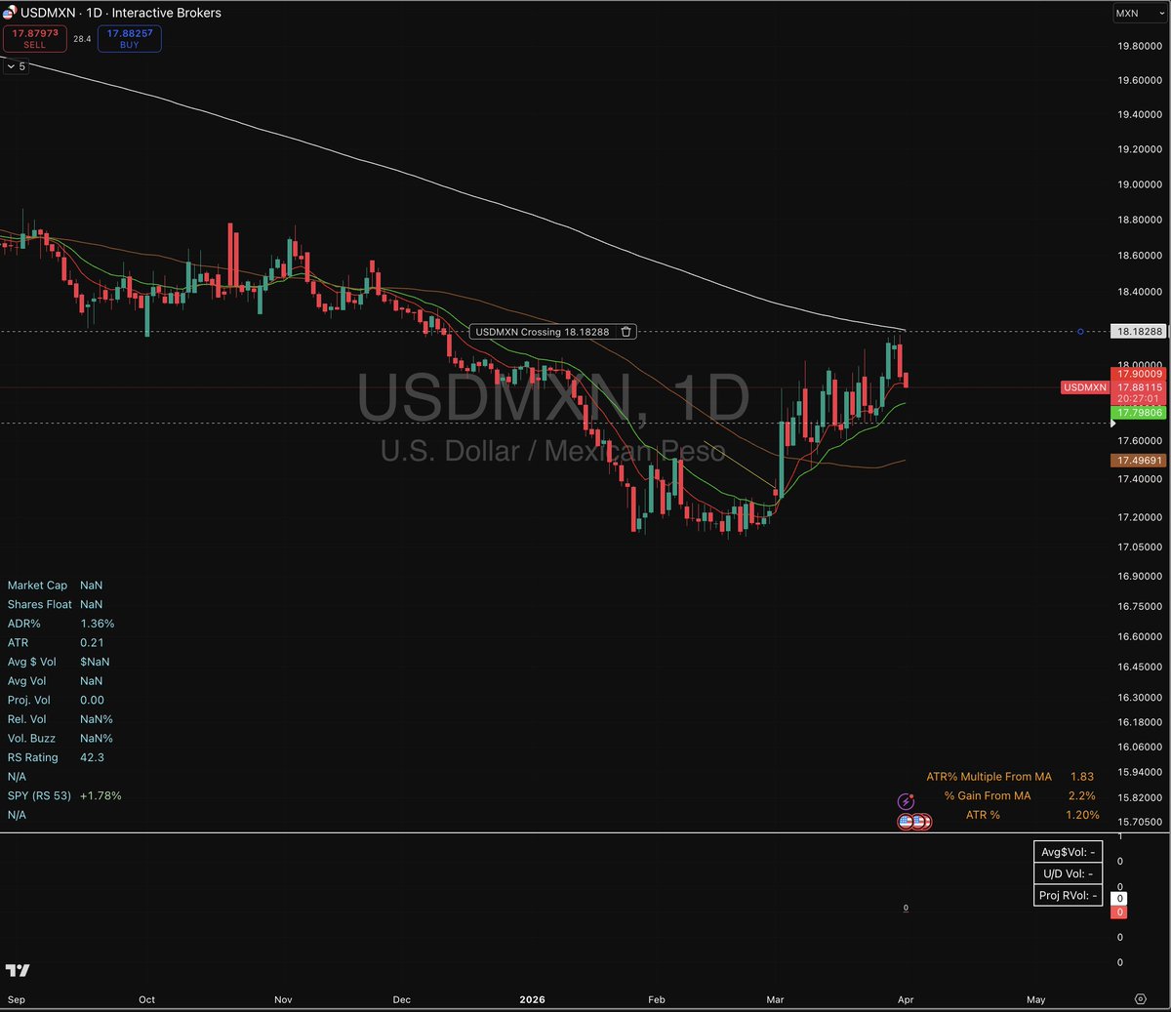1171x1012 pixels.
Task: Select the Proj. Vol value 0.00
Action: (x=92, y=700)
